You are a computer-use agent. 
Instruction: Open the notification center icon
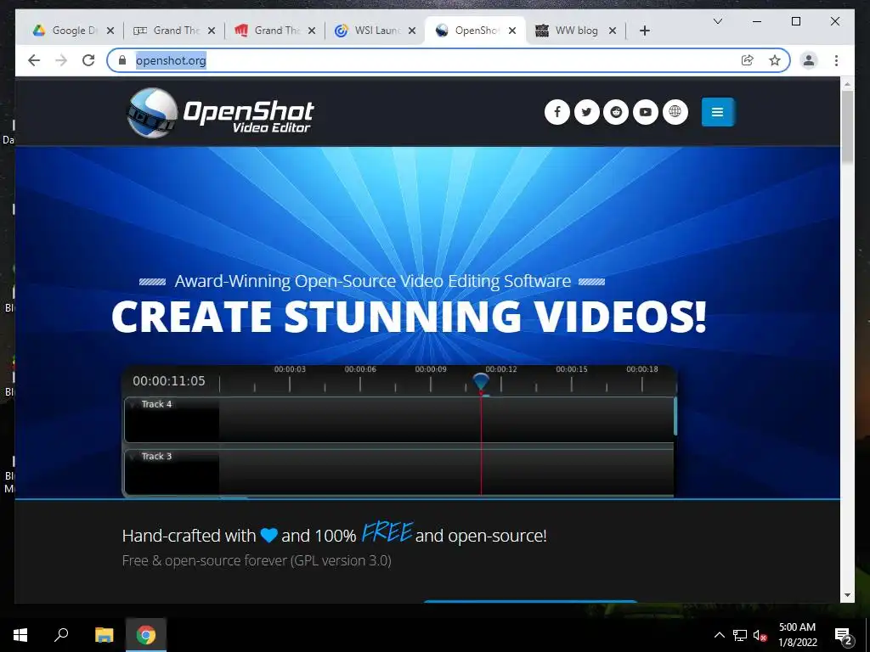[844, 635]
